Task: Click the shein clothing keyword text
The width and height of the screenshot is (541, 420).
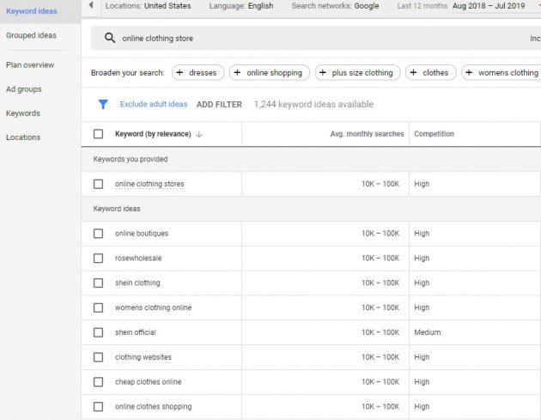Action: (x=137, y=283)
